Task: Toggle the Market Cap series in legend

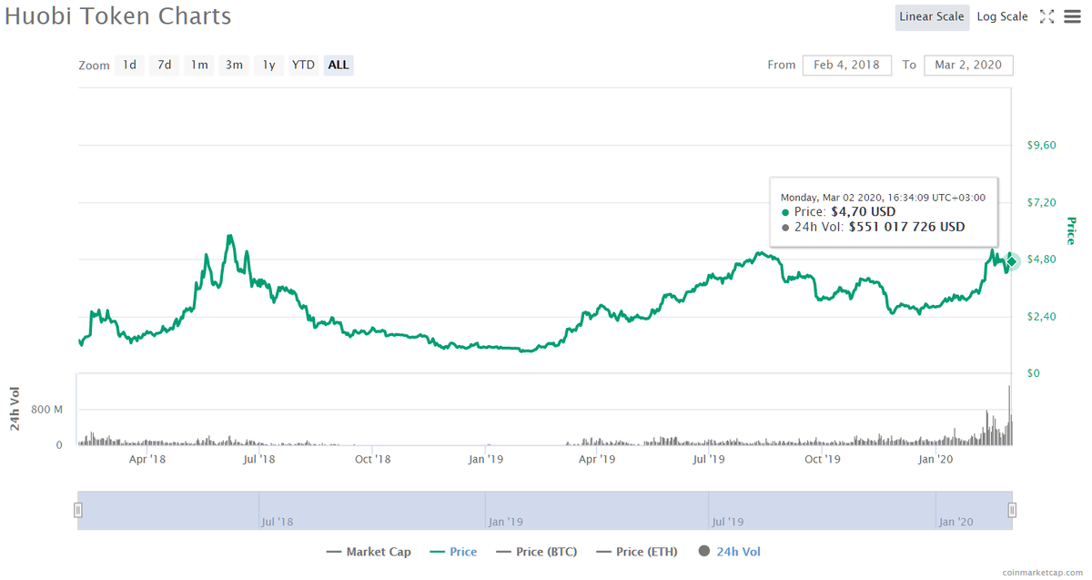Action: click(x=369, y=552)
